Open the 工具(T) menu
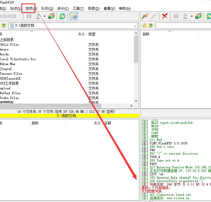211x202 pixels. 78,9
